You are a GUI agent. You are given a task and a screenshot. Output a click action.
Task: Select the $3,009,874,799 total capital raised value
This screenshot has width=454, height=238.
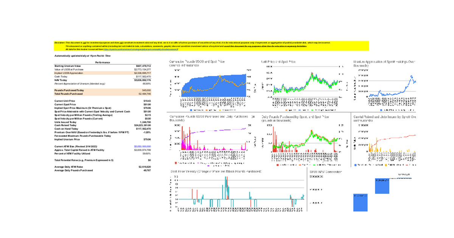coord(143,150)
